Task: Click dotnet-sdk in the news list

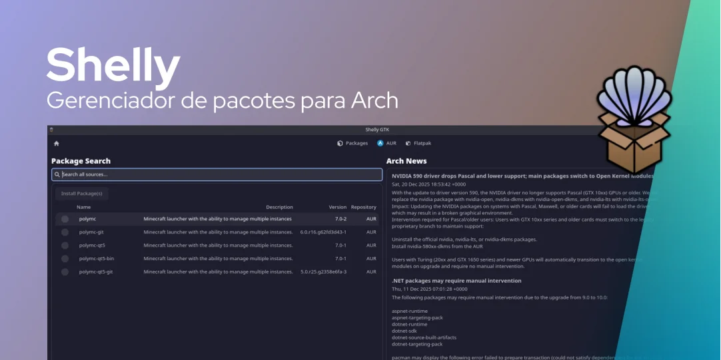Action: [406, 331]
